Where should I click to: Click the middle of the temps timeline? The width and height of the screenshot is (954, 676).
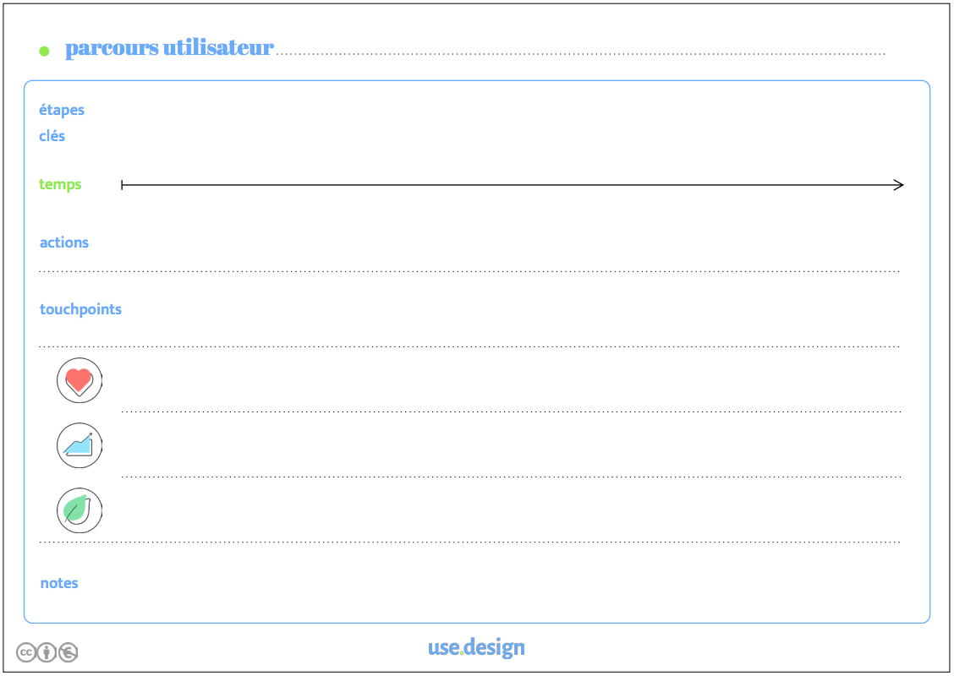tap(513, 185)
